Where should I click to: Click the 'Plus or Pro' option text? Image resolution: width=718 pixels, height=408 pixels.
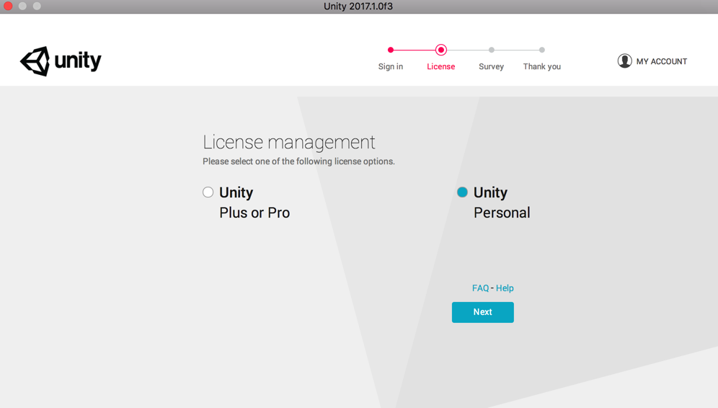point(254,213)
